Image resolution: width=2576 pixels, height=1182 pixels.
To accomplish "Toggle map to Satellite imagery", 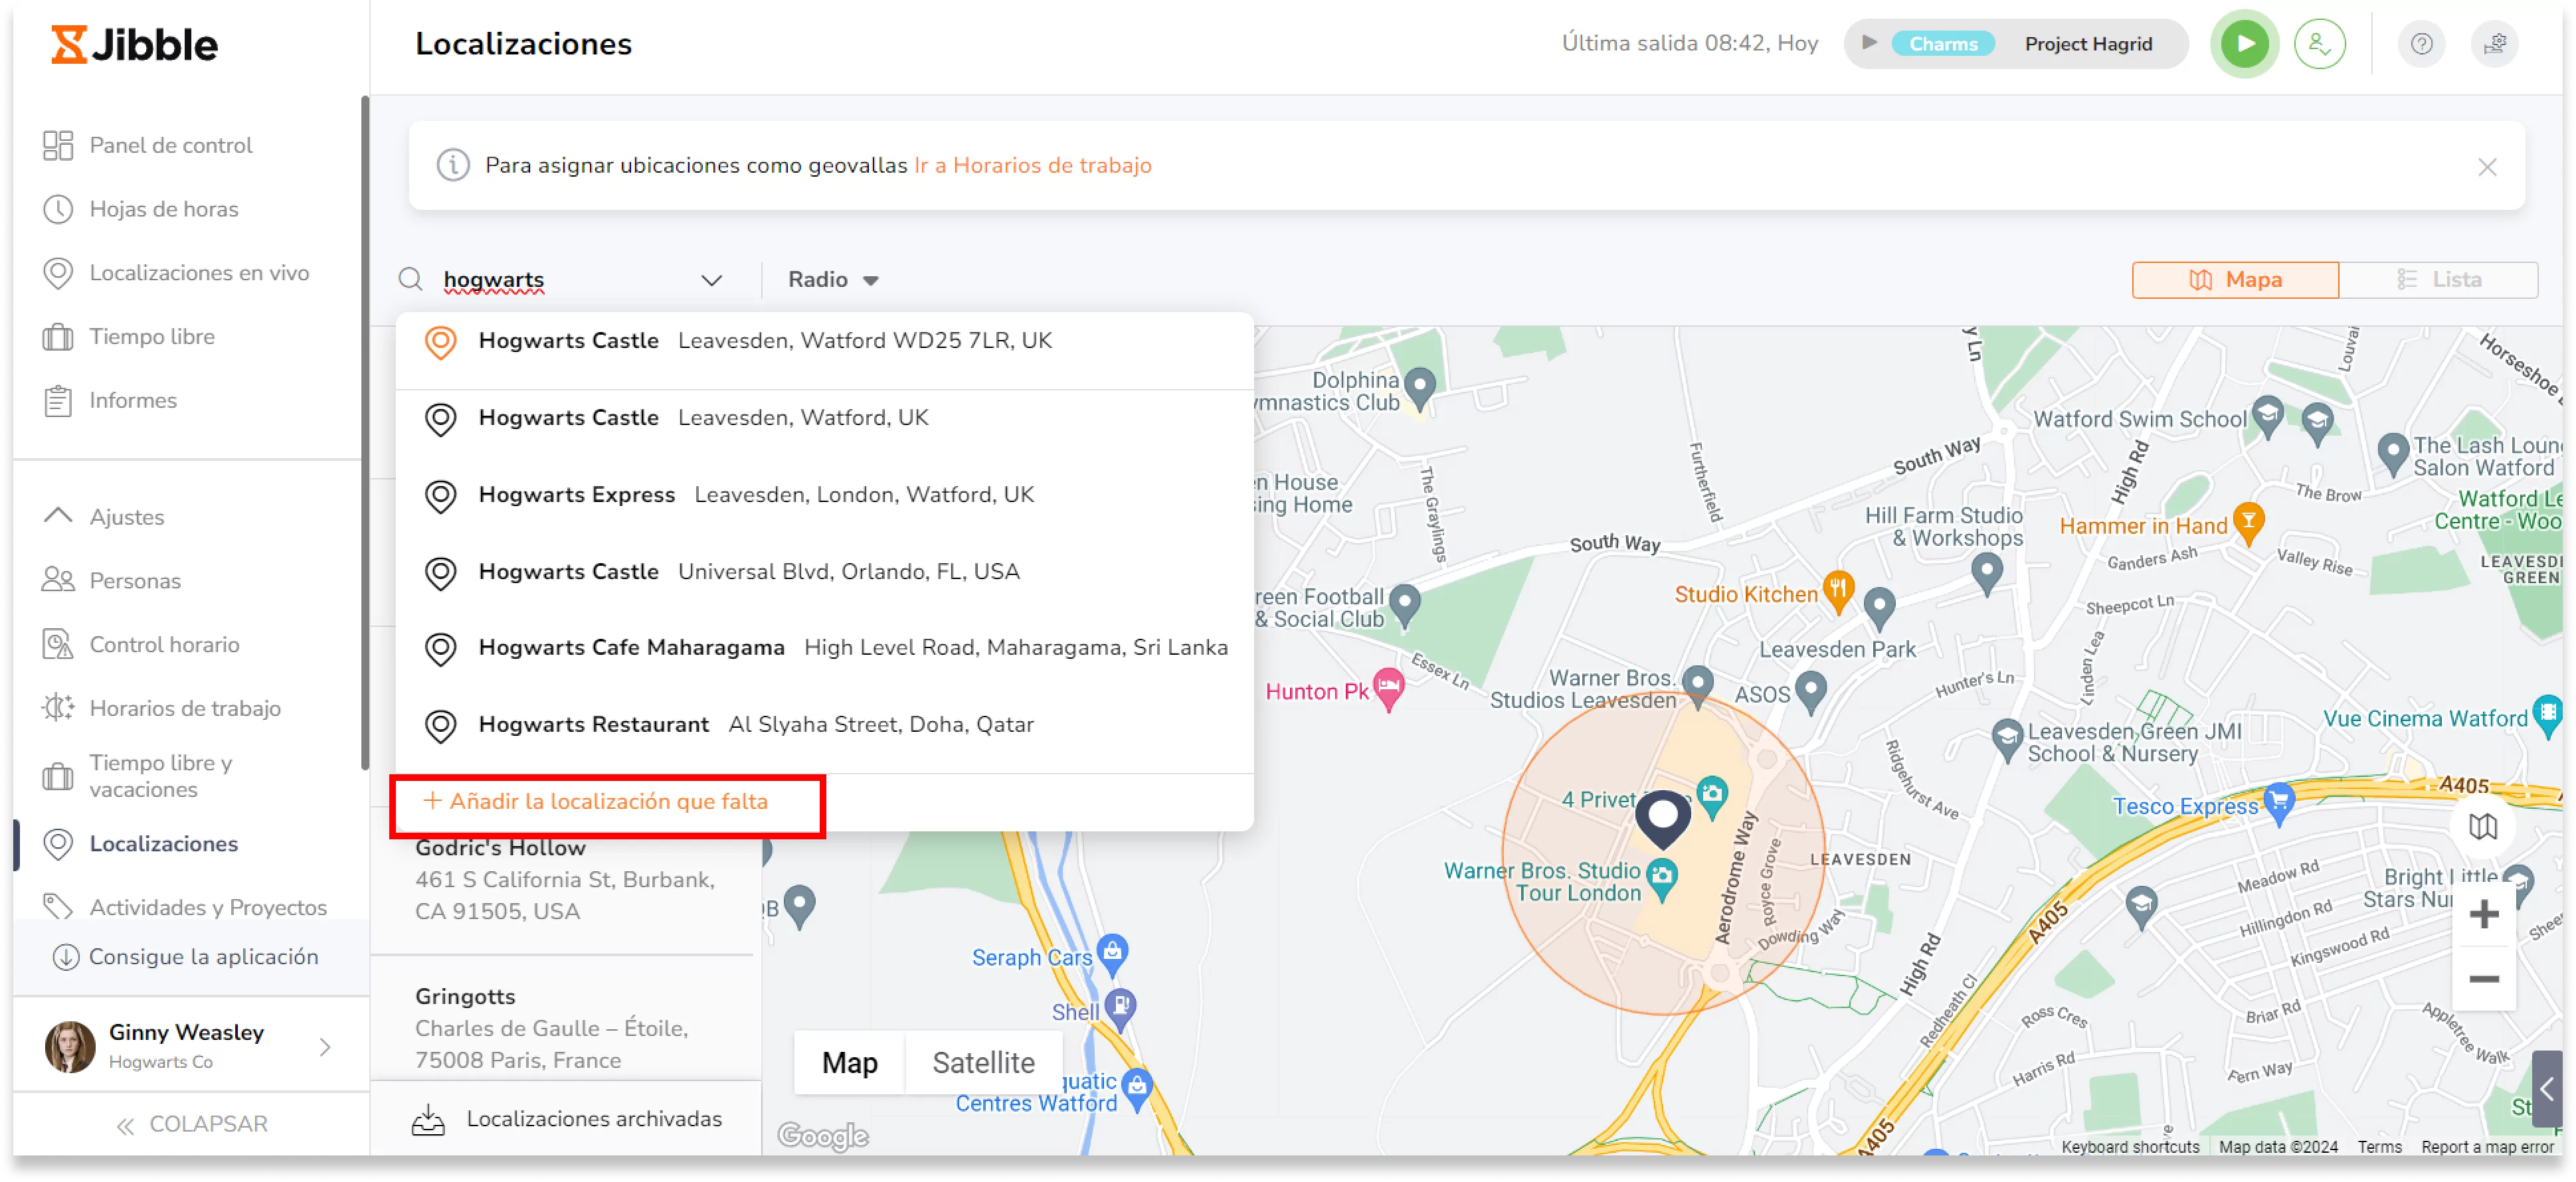I will tap(982, 1062).
